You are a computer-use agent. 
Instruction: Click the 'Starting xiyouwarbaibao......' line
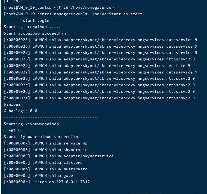pyautogui.click(x=38, y=124)
